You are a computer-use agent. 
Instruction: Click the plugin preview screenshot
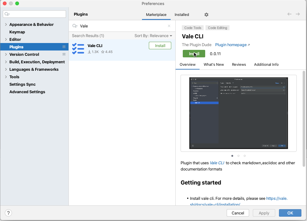238,113
